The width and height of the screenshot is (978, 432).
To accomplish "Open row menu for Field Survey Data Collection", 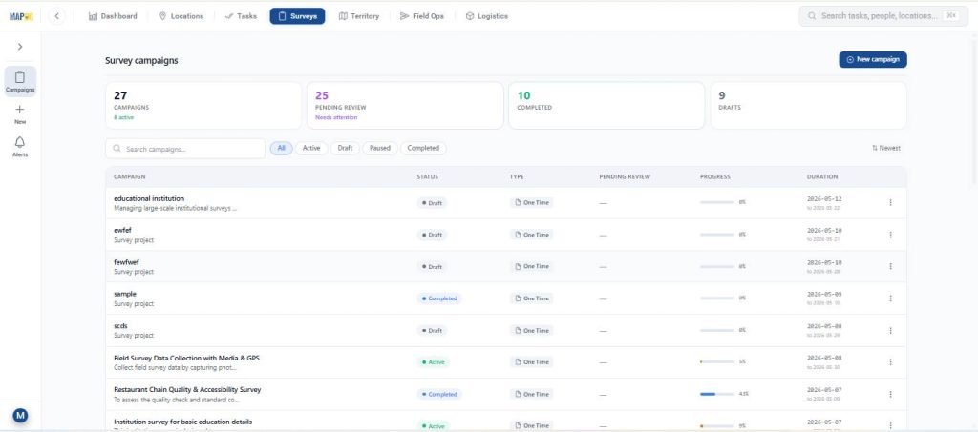I will click(890, 362).
